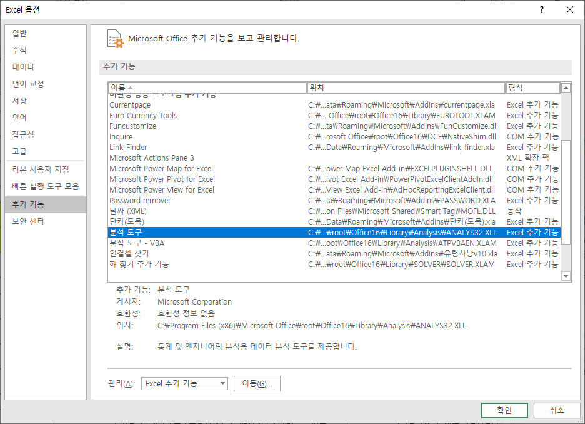Screen dimensions: 585x424
Task: Select Microsoft Power Map for Excel
Action: click(x=334, y=169)
